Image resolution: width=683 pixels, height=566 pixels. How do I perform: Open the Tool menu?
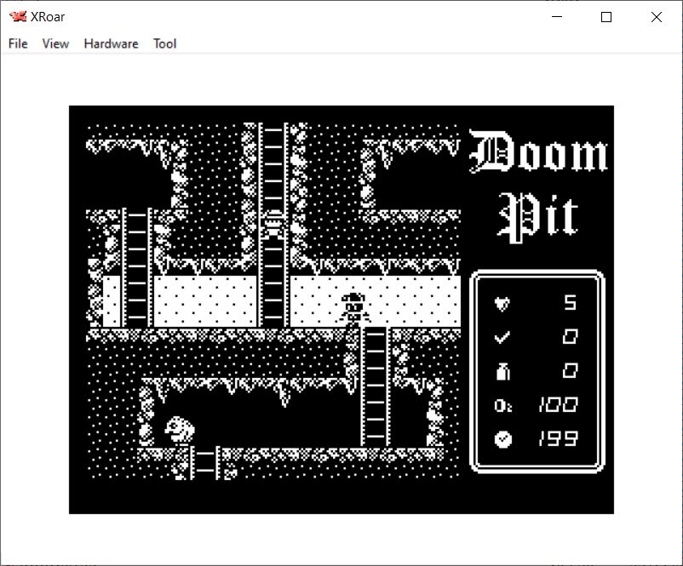pyautogui.click(x=164, y=43)
